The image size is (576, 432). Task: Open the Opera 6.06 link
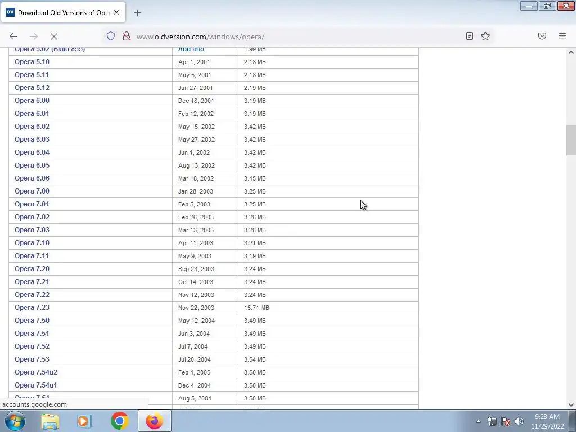32,178
